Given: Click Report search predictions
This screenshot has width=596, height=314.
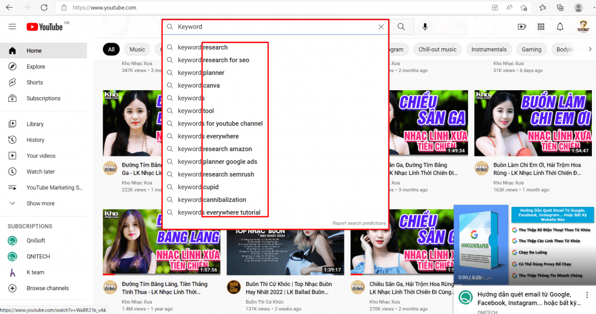Looking at the screenshot, I should click(x=359, y=223).
